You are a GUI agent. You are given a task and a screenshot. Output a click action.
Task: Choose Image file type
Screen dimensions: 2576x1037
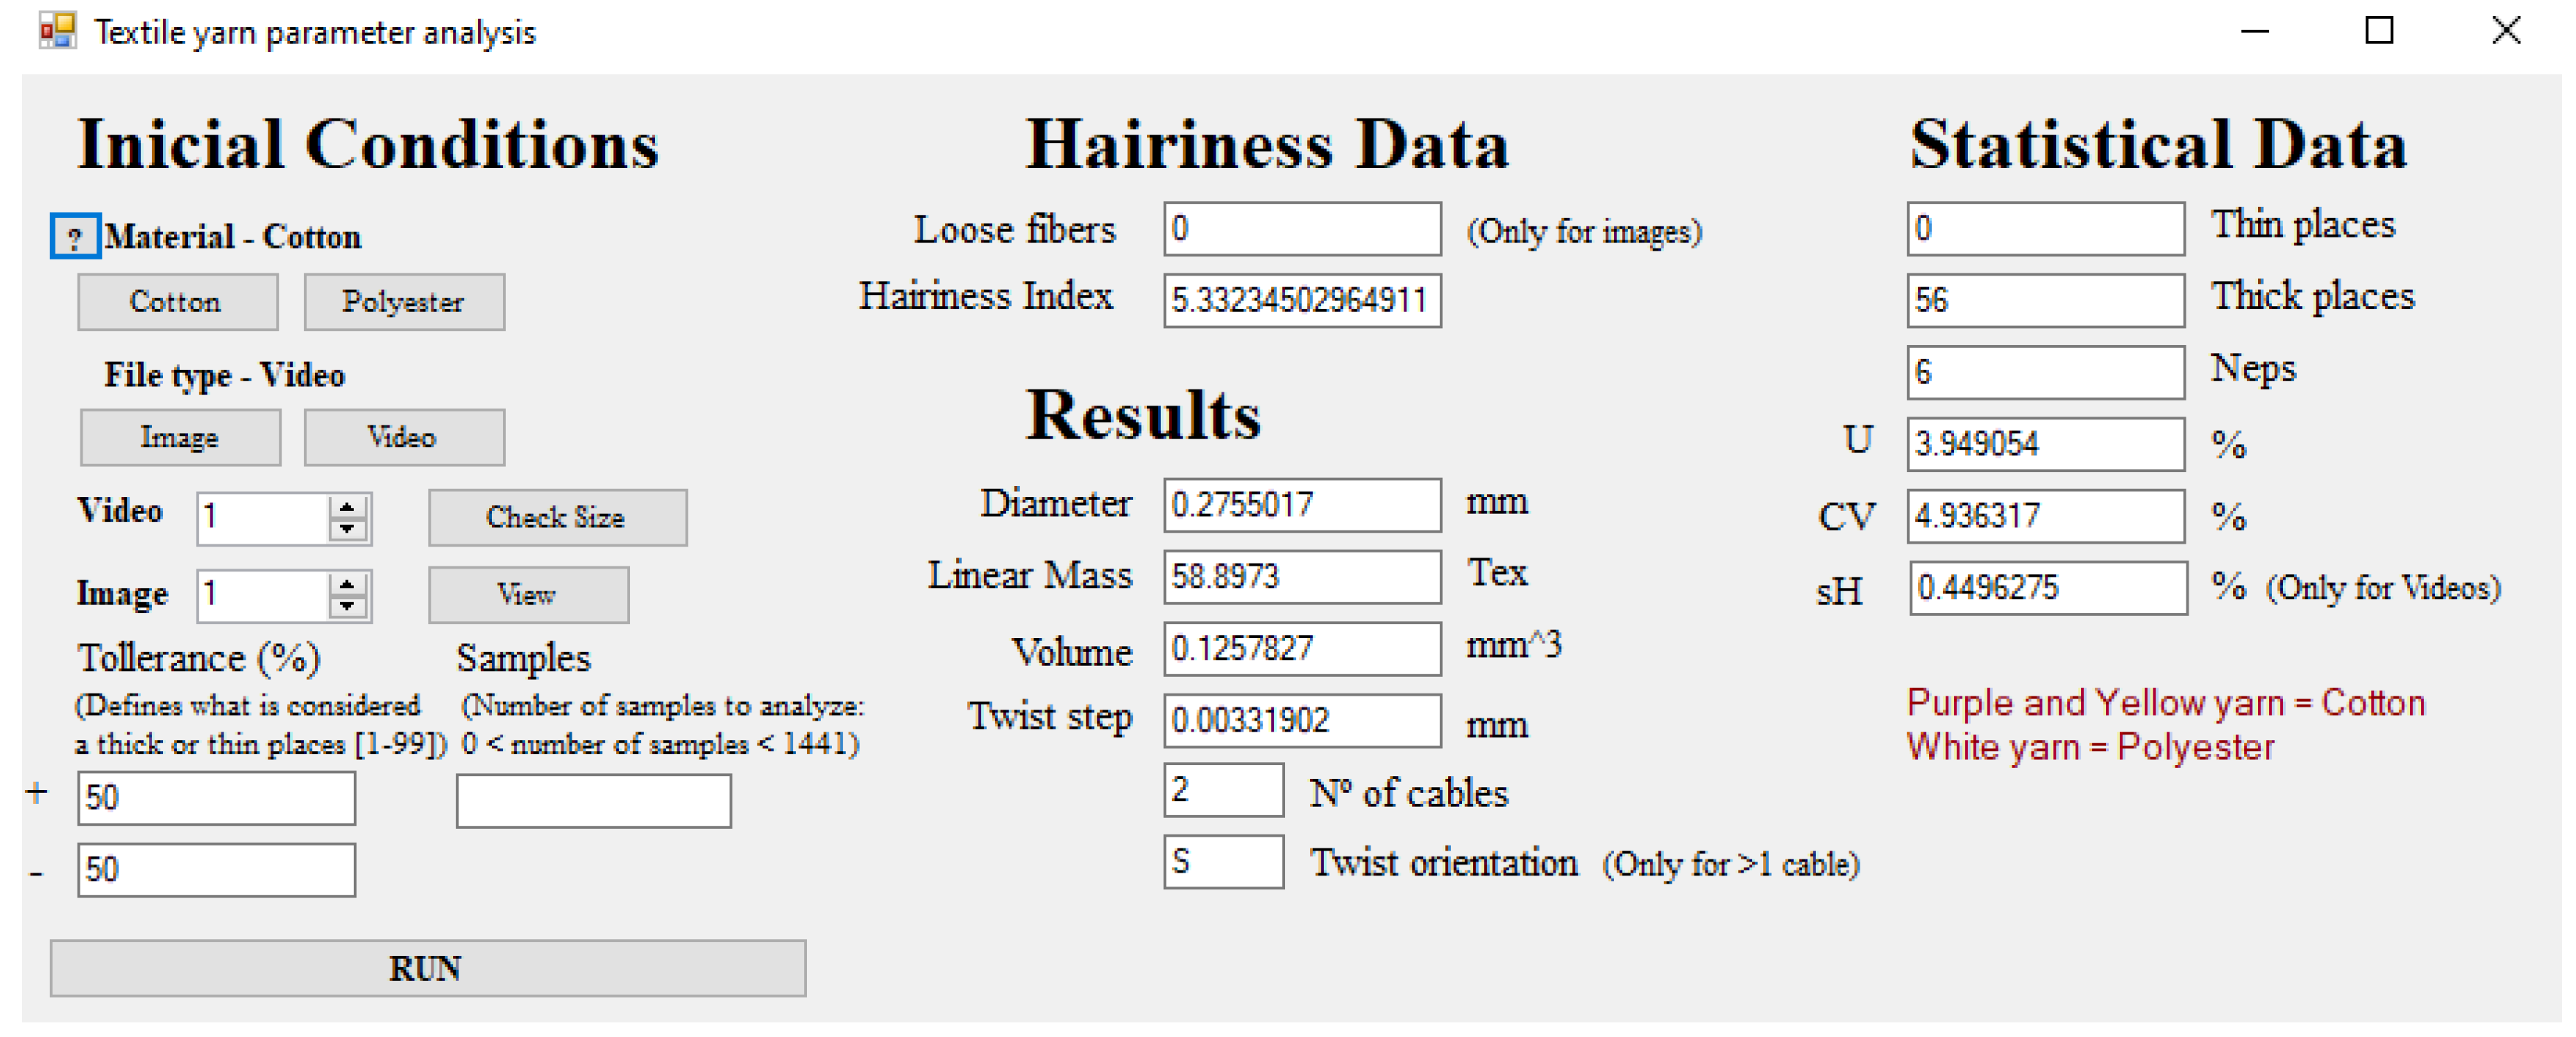coord(180,438)
